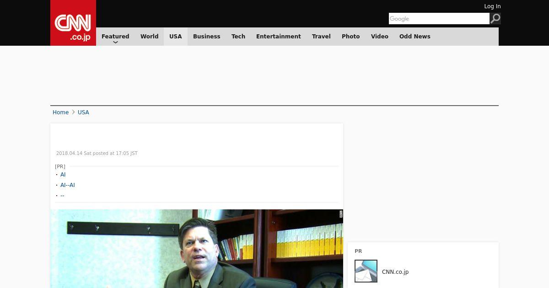Switch to the Tech section
The width and height of the screenshot is (549, 288).
pos(238,37)
